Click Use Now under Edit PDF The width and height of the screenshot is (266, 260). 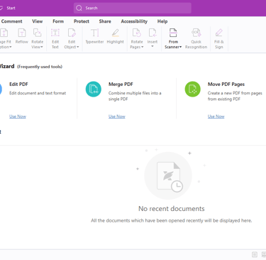point(18,117)
